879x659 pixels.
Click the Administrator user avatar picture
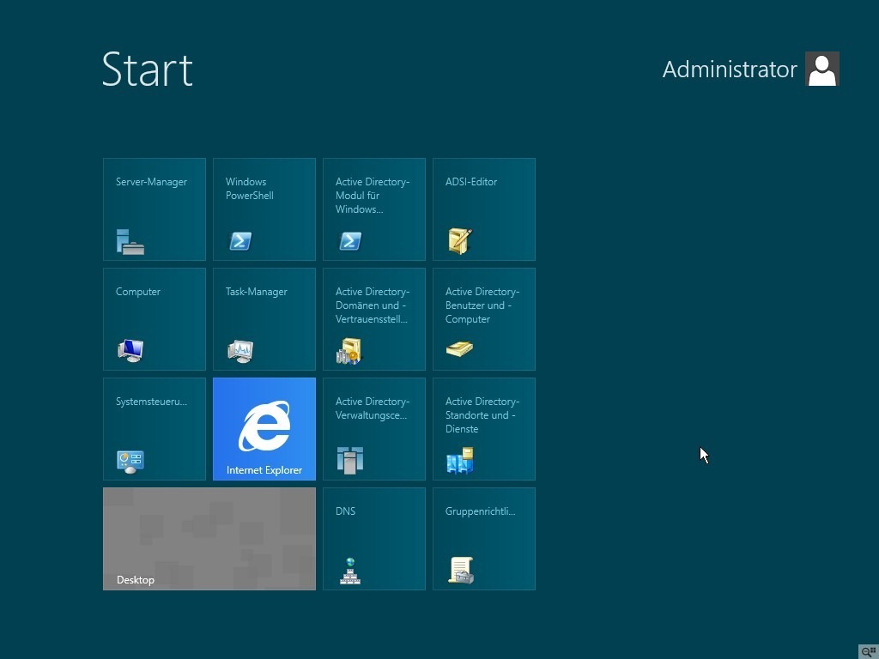(x=821, y=69)
